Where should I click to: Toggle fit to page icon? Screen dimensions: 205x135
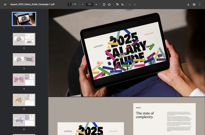pyautogui.click(x=104, y=4)
